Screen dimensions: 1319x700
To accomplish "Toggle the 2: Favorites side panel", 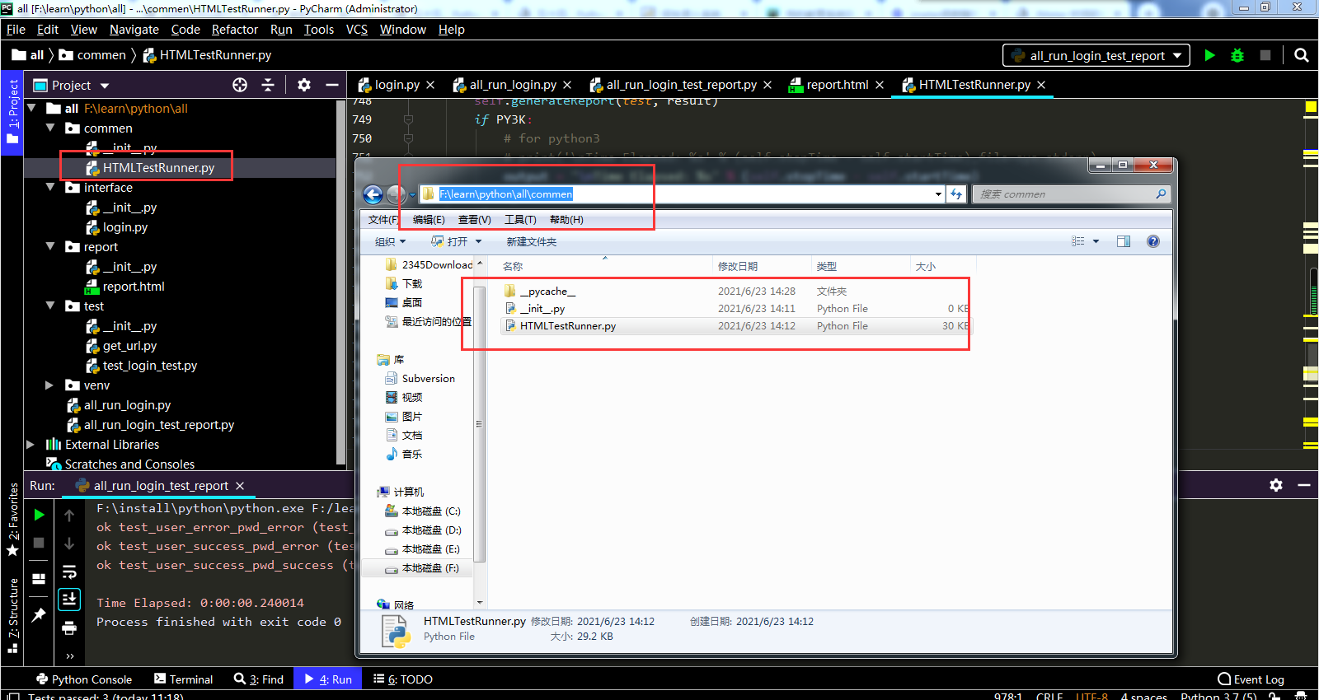I will tap(12, 520).
